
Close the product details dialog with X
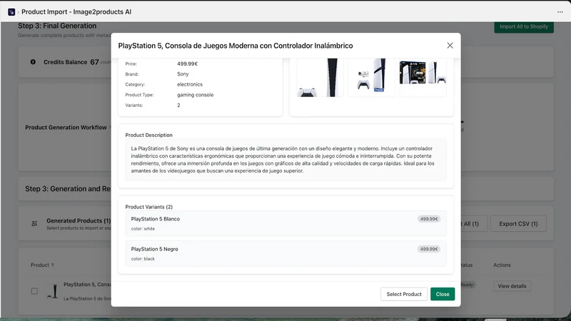coord(450,46)
